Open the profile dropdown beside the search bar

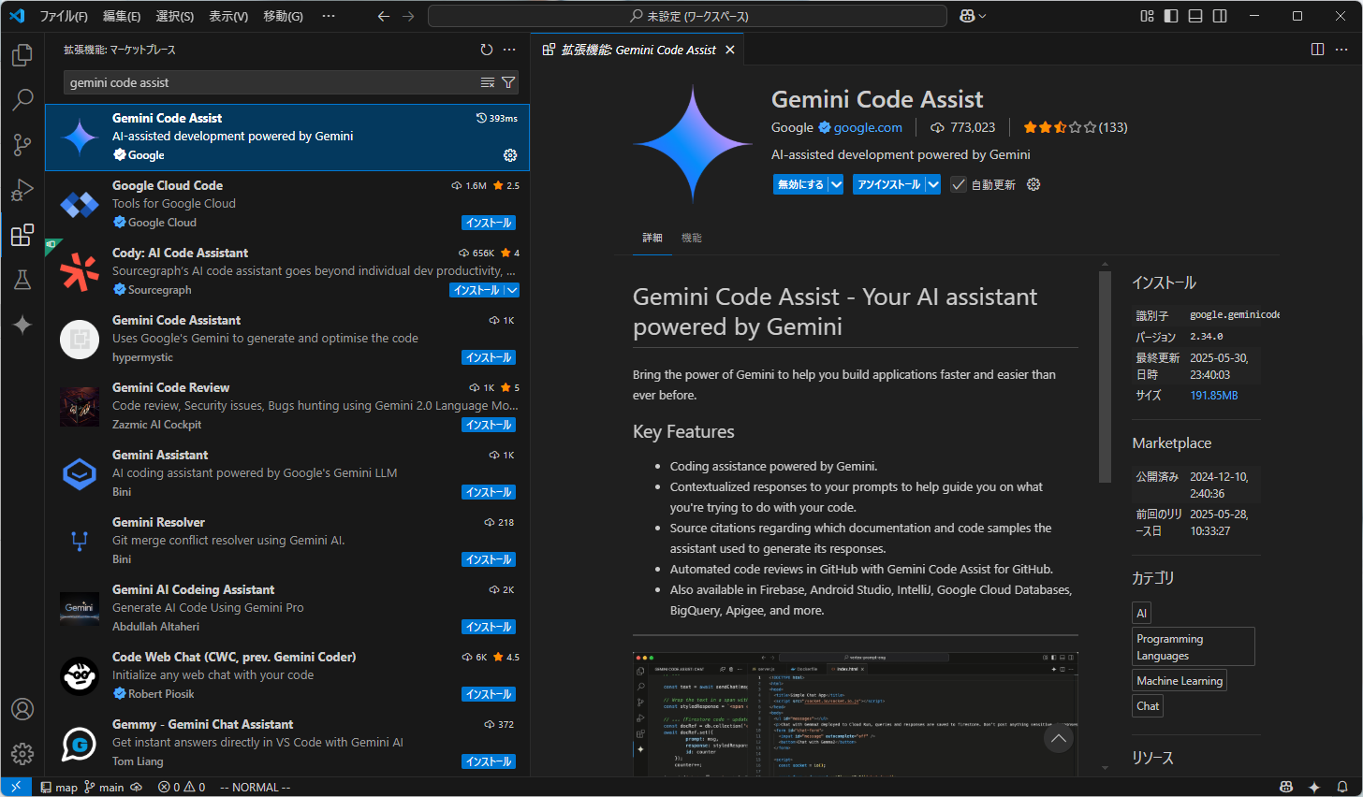tap(972, 15)
